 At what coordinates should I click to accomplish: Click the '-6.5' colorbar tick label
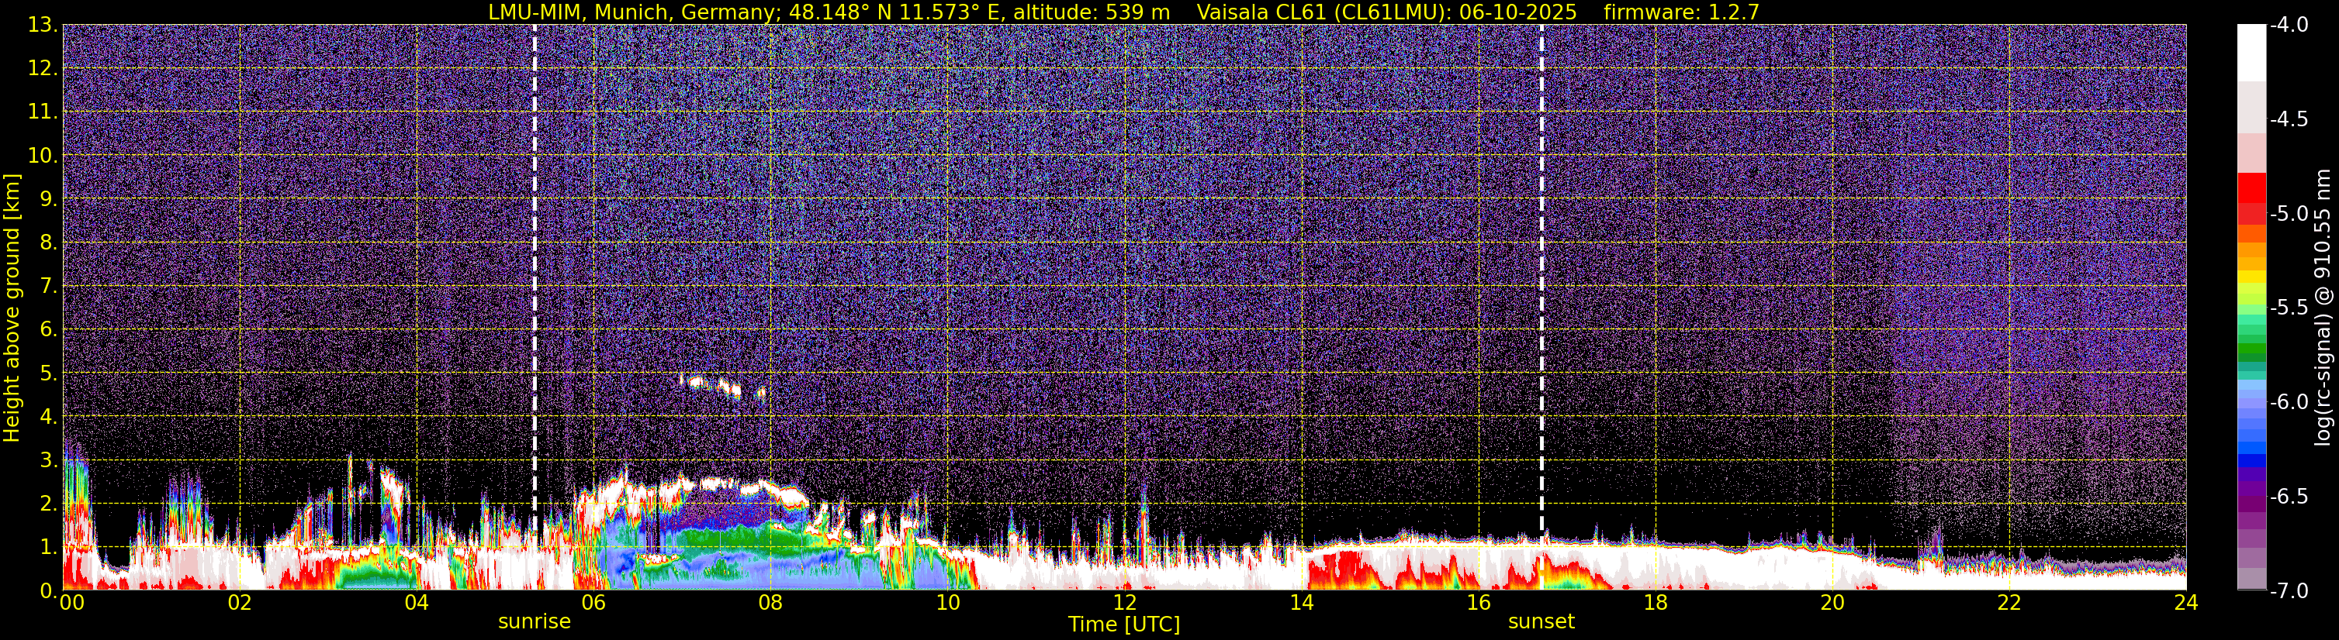click(2288, 497)
